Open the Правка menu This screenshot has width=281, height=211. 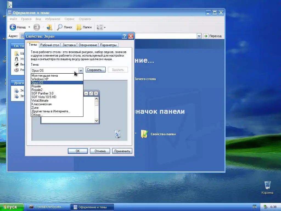[x=26, y=19]
